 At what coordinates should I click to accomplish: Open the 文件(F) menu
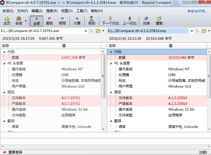coord(22,11)
